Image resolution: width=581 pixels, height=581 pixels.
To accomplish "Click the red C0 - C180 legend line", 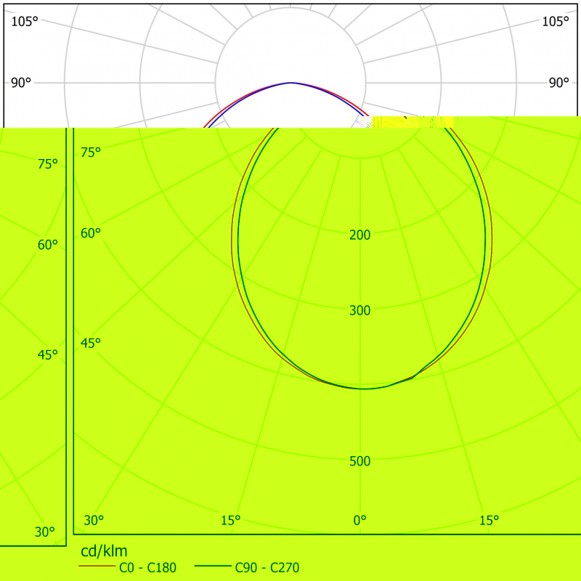I will click(97, 568).
